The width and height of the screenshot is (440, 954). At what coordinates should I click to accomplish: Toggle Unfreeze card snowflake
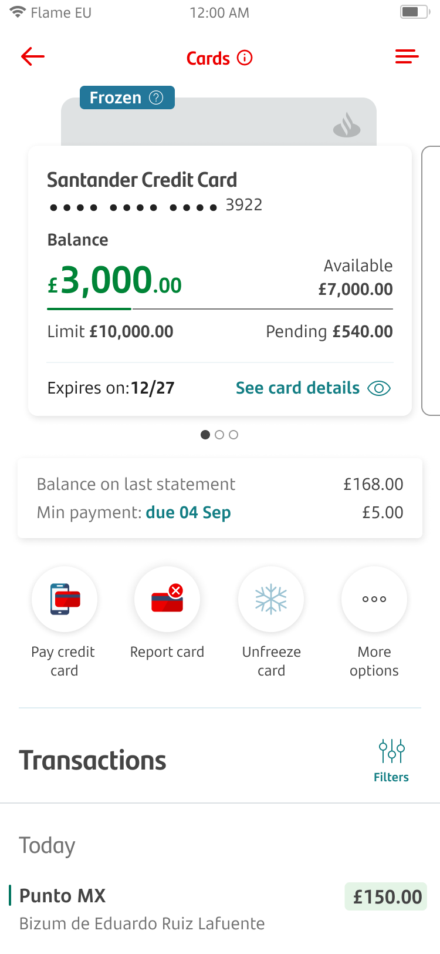coord(271,599)
